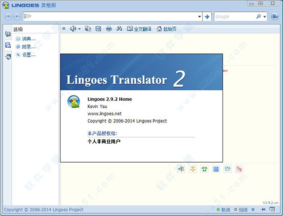Screen dimensions: 283x216
Task: Open 附录... appendices option
Action: (x=25, y=47)
